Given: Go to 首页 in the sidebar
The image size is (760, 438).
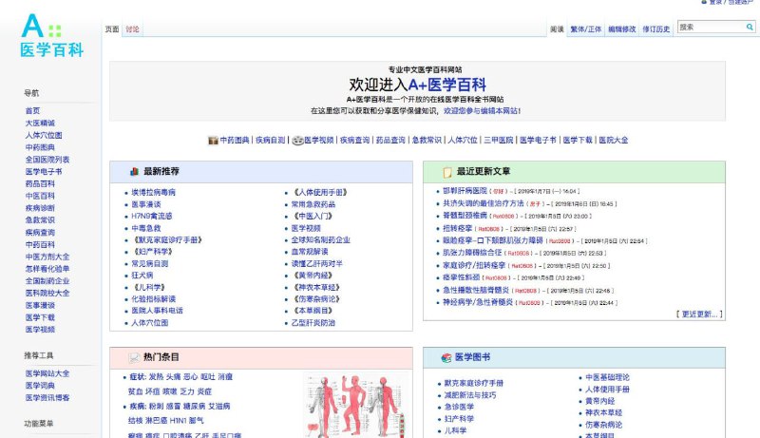Looking at the screenshot, I should (32, 111).
